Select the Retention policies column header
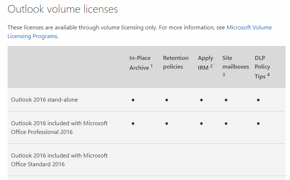290x180 pixels. pos(176,62)
